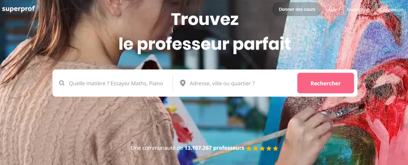Click the le professeur parfait headline
Screen dimensions: 408x165
point(204,44)
